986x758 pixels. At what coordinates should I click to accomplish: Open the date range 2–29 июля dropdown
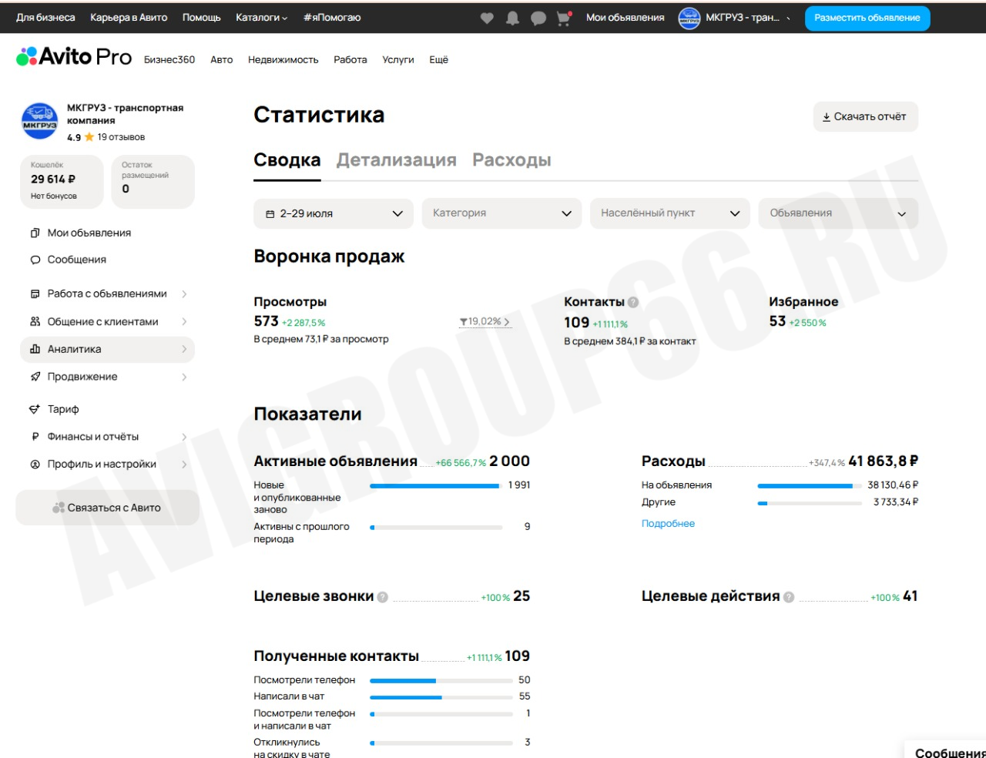pyautogui.click(x=334, y=213)
